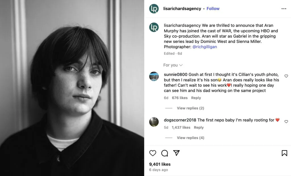
Task: Reply to dogscorner2018's comment
Action: coord(199,128)
